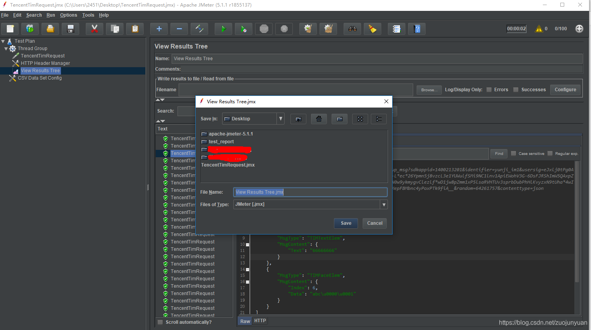This screenshot has height=330, width=591.
Task: Select the test_report folder
Action: coord(221,142)
